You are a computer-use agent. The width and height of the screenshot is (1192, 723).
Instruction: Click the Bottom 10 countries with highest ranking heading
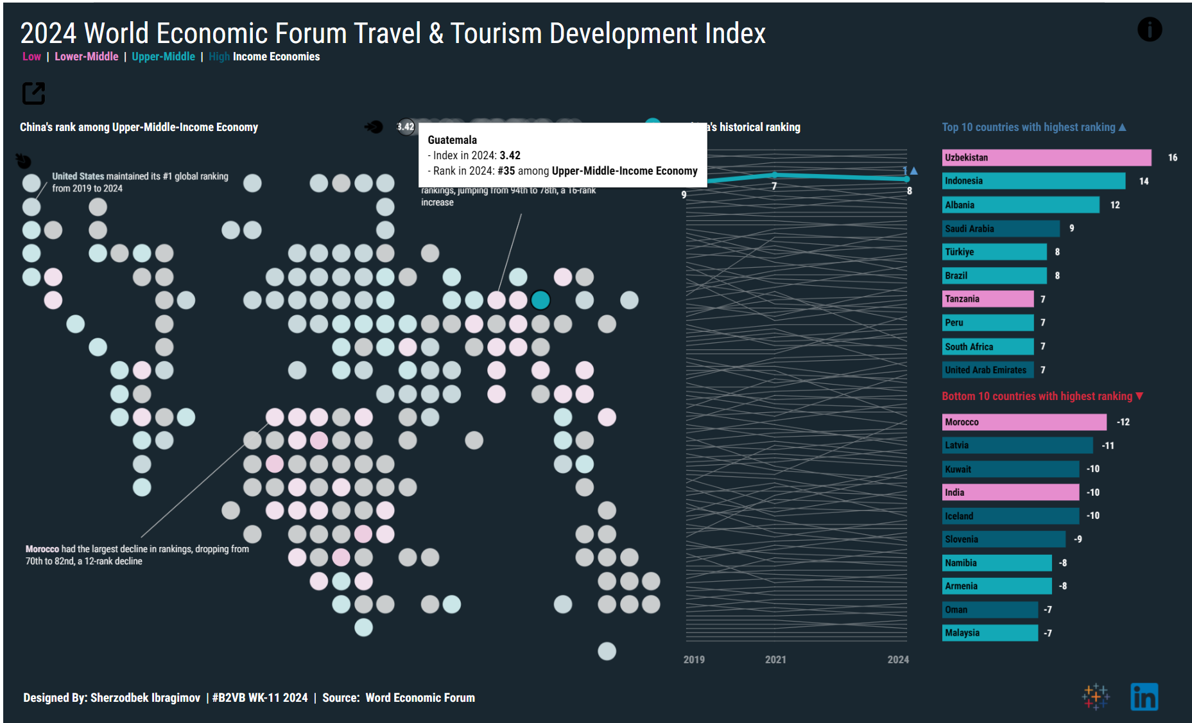click(1037, 396)
